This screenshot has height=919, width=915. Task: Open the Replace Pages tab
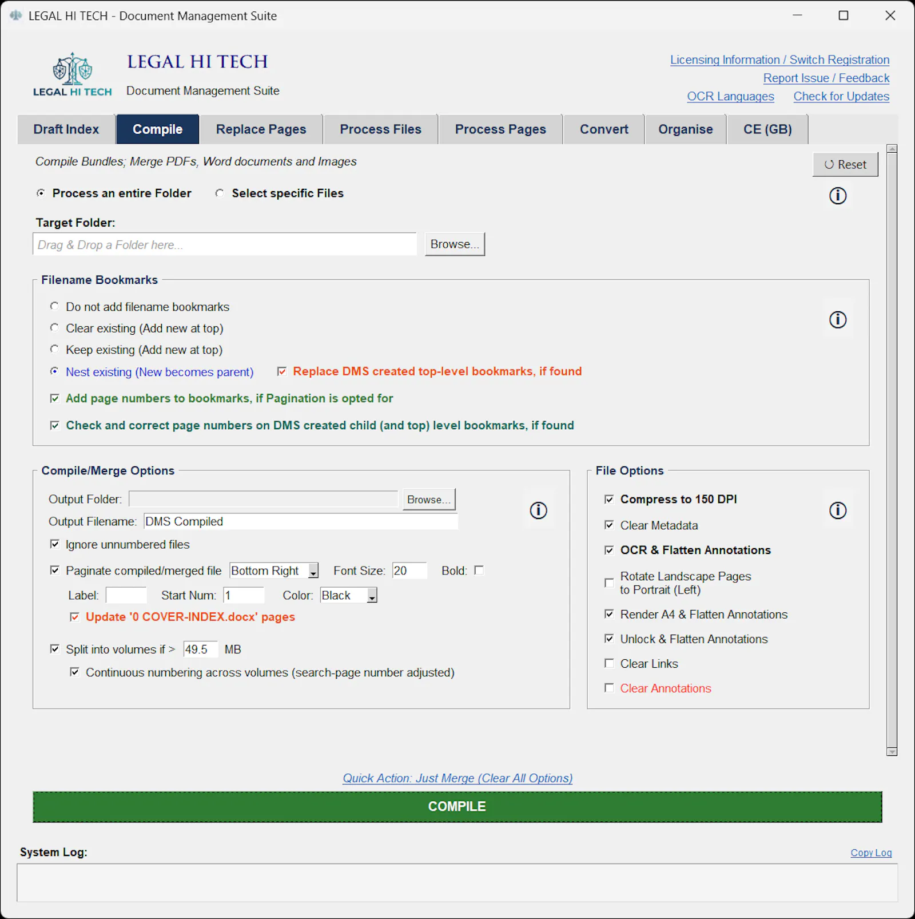point(261,129)
